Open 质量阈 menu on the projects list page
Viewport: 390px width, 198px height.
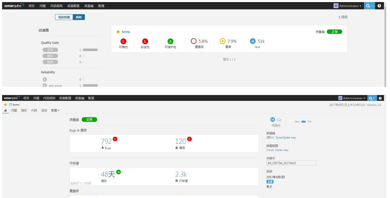[89, 6]
